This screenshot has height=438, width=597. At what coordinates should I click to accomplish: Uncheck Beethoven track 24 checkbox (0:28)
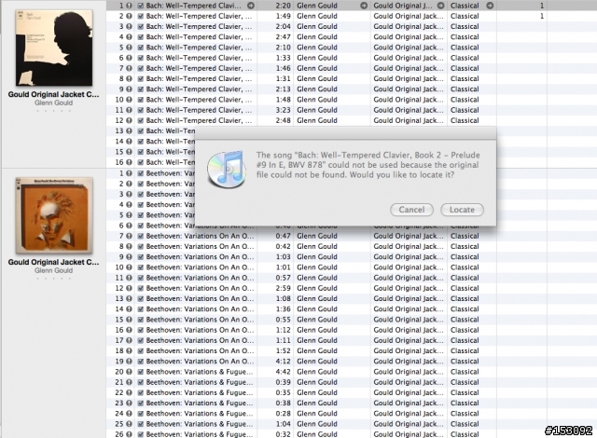tap(141, 414)
